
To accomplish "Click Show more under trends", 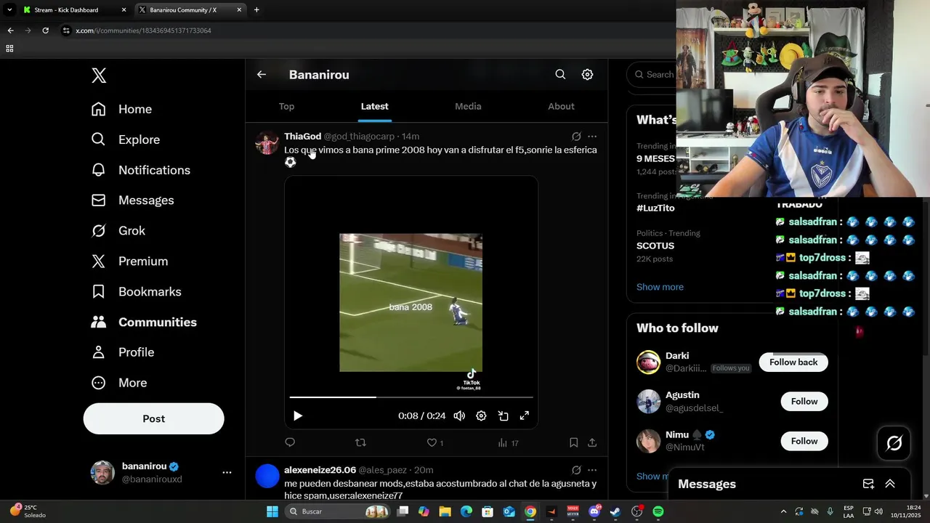I will pos(660,287).
